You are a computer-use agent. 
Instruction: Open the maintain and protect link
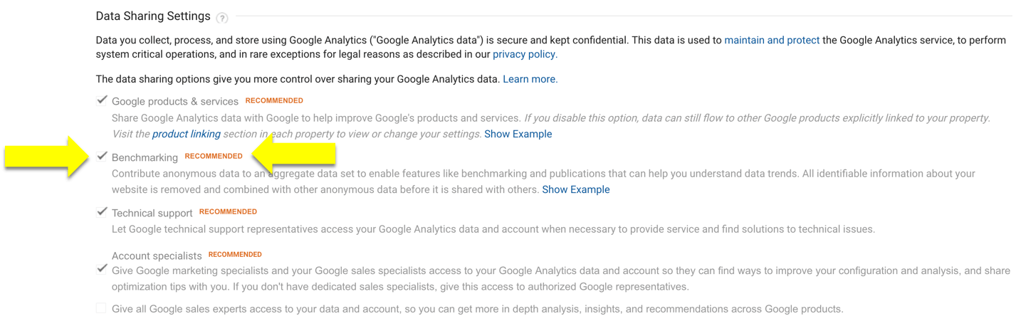point(772,41)
